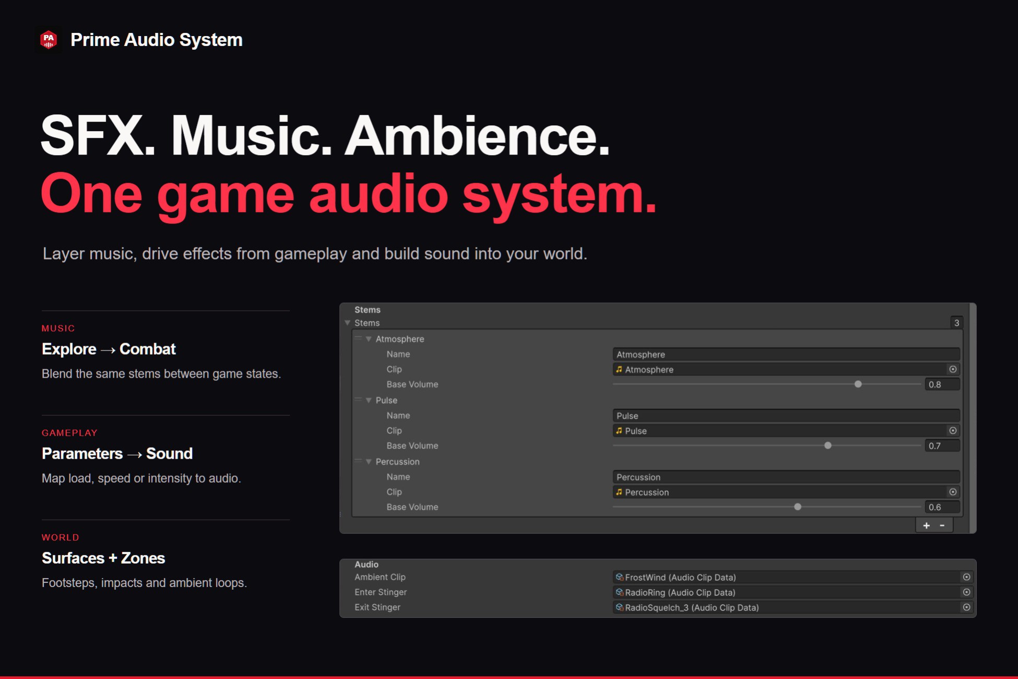The image size is (1018, 679).
Task: Select the RadioRing Enter Stinger field
Action: pyautogui.click(x=792, y=592)
